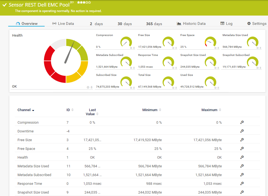
Task: Switch to Live Data tab
Action: pos(63,24)
